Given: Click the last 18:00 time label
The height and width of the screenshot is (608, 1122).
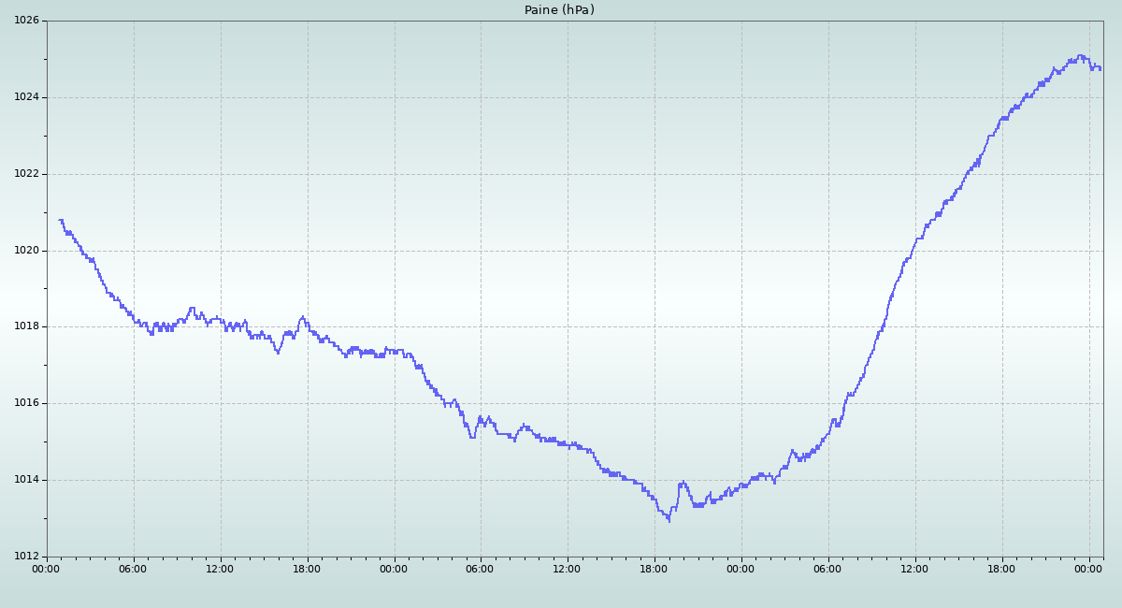Looking at the screenshot, I should point(1002,568).
